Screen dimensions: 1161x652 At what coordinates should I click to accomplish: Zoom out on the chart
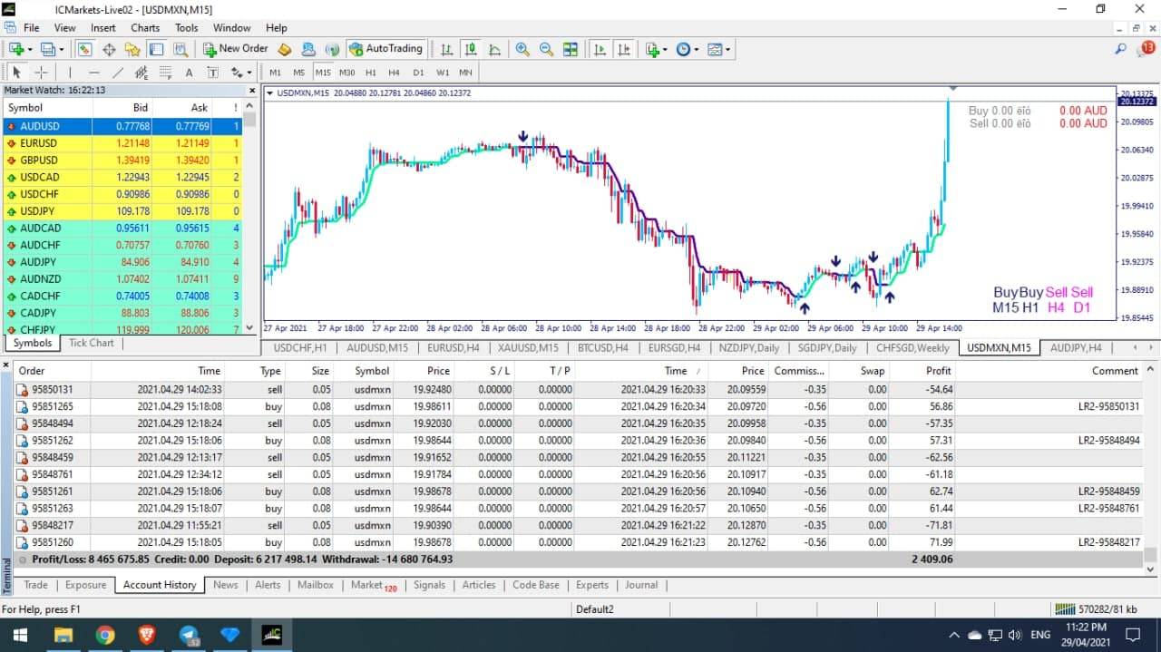coord(546,49)
